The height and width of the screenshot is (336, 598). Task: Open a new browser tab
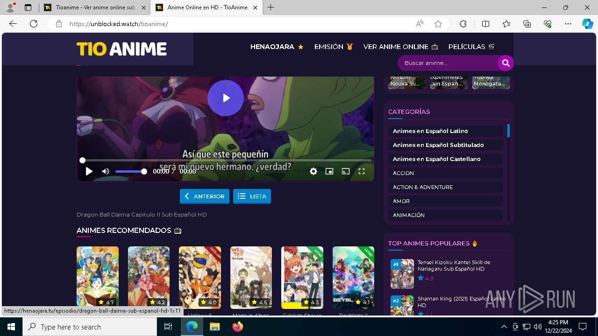pyautogui.click(x=271, y=7)
